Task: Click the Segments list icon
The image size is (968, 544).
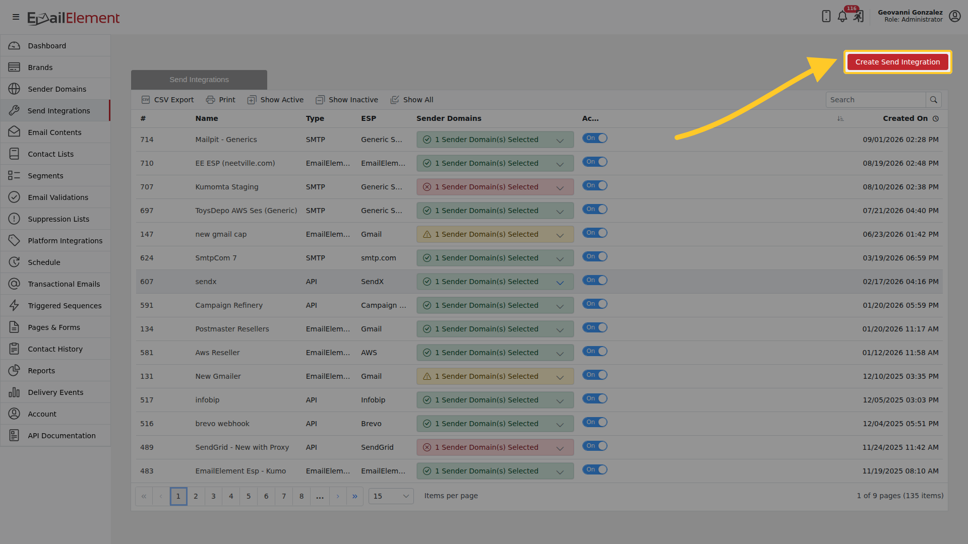Action: pos(14,176)
